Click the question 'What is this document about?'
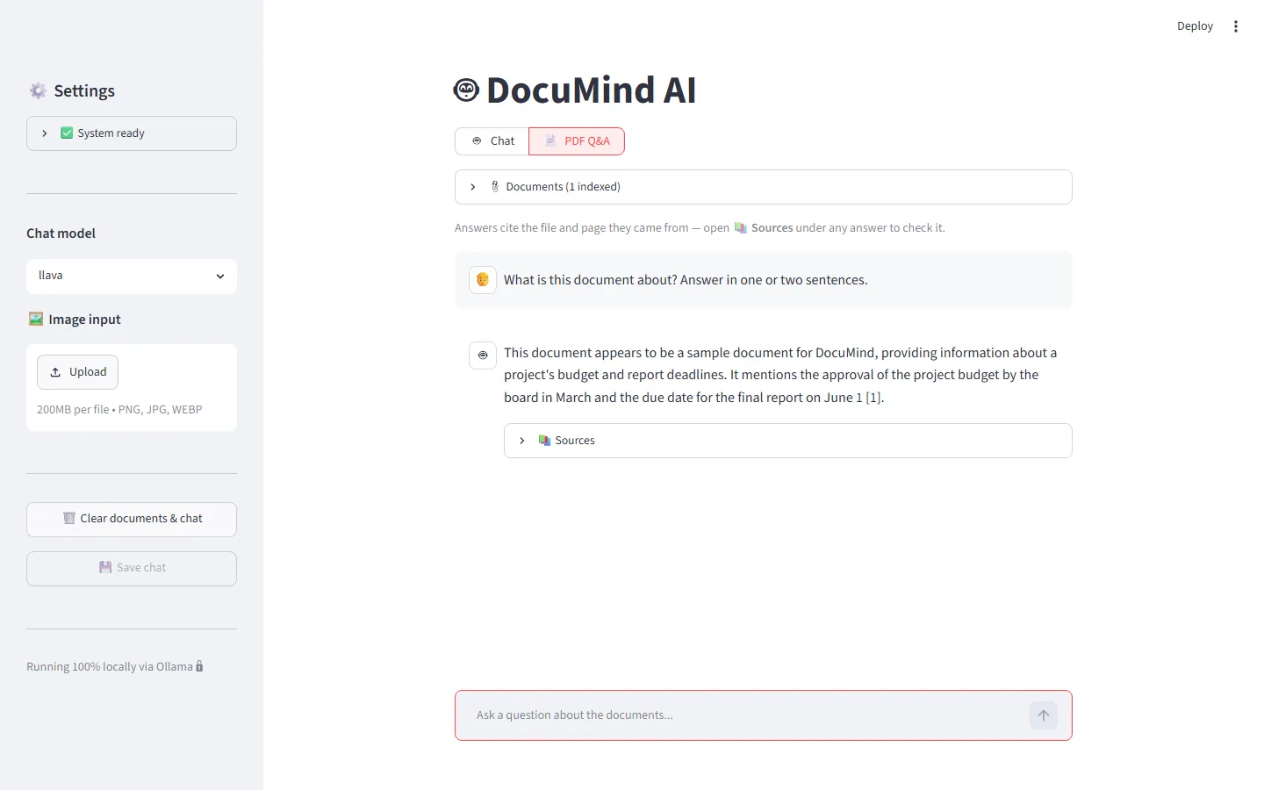Screen dimensions: 1264x790 [686, 280]
